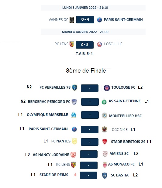
Task: Open the 0-4 score box
Action: coord(85,19)
